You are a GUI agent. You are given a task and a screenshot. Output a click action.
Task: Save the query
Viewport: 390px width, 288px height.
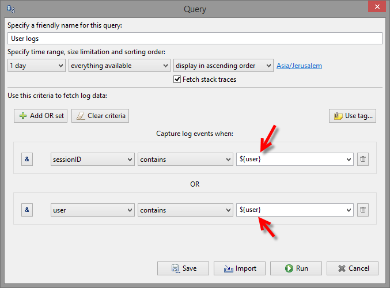(183, 268)
